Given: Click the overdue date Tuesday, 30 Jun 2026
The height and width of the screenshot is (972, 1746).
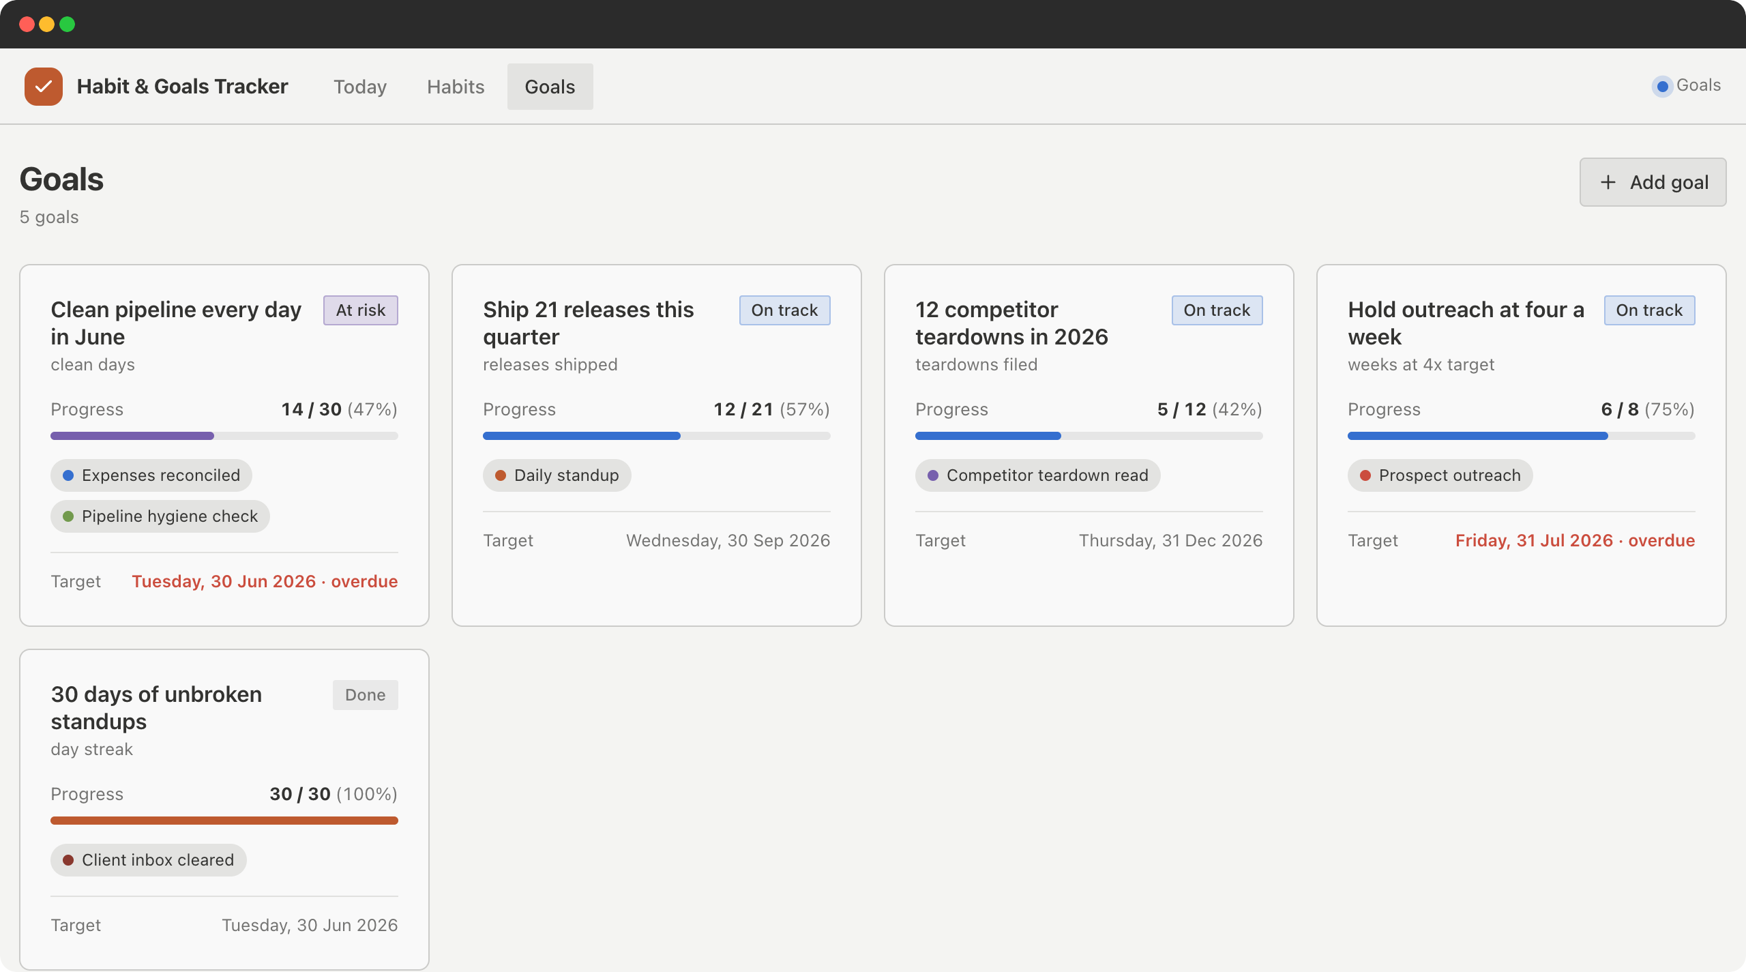Looking at the screenshot, I should click(x=265, y=581).
